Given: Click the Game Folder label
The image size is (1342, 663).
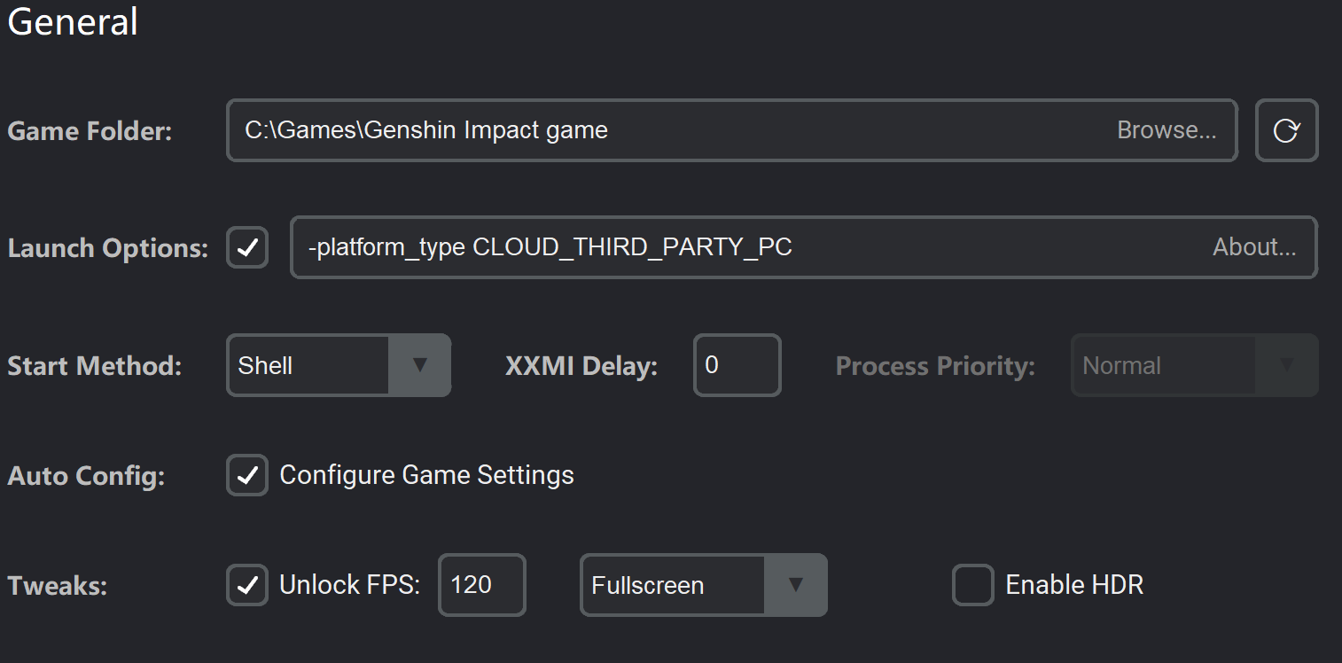Looking at the screenshot, I should pos(90,132).
